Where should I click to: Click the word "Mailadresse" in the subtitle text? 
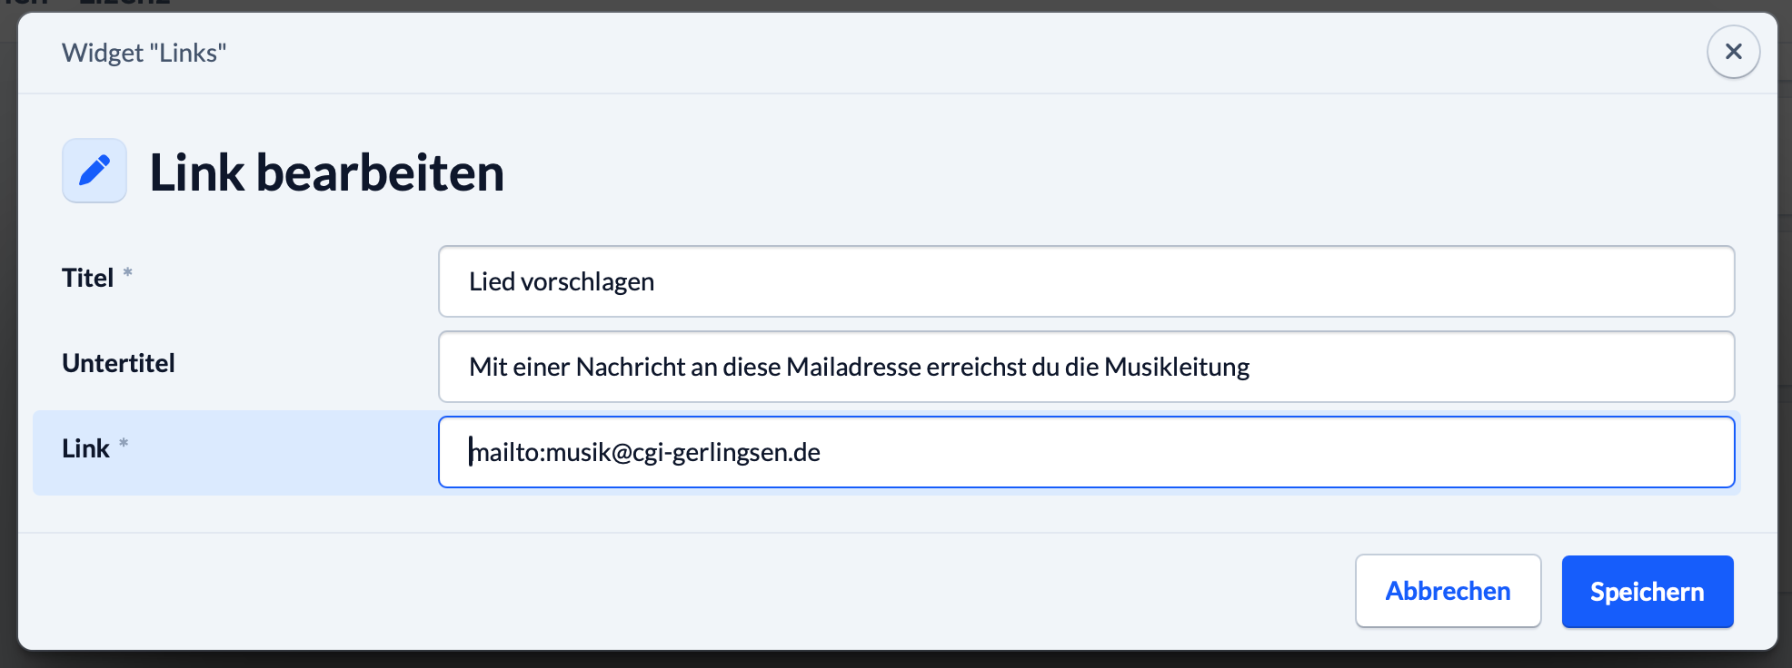[853, 367]
